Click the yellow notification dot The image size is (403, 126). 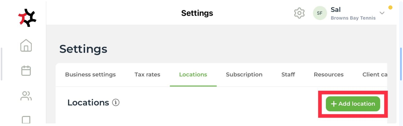(x=390, y=7)
